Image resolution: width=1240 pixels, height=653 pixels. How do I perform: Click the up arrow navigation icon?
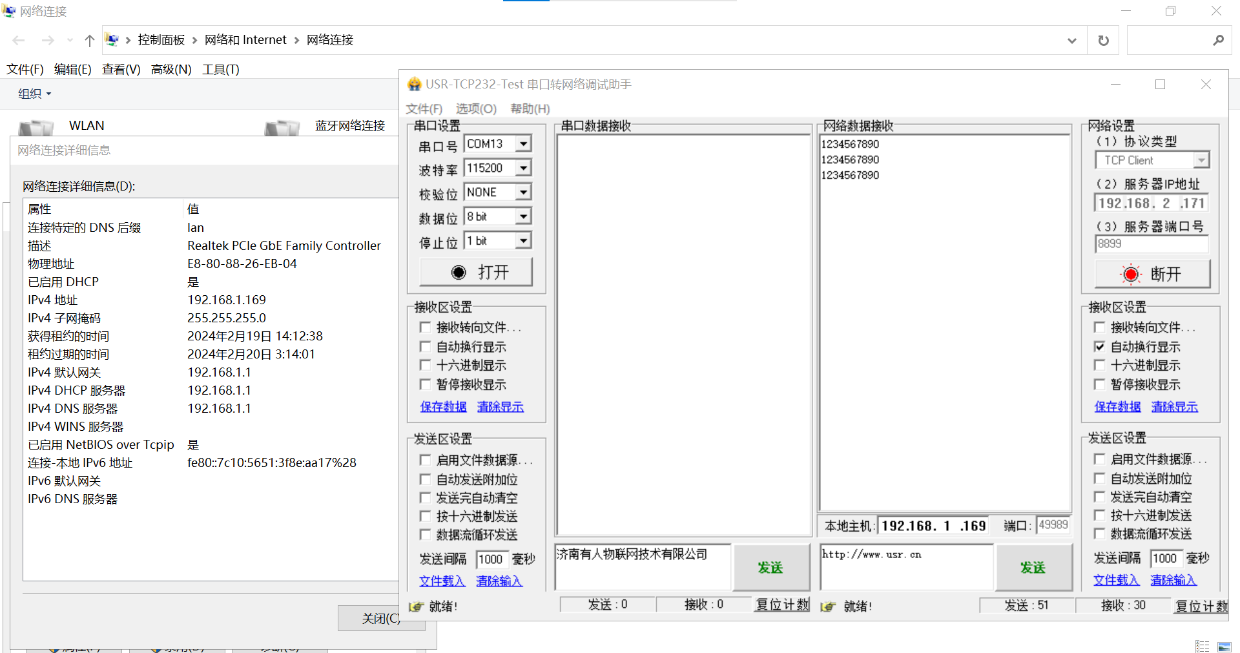click(x=90, y=41)
